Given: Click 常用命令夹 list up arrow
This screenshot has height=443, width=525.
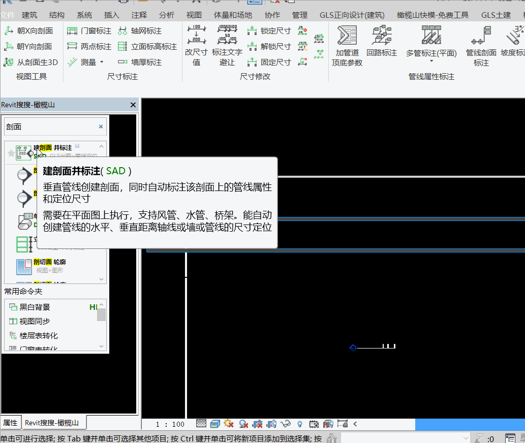Looking at the screenshot, I should pos(102,304).
